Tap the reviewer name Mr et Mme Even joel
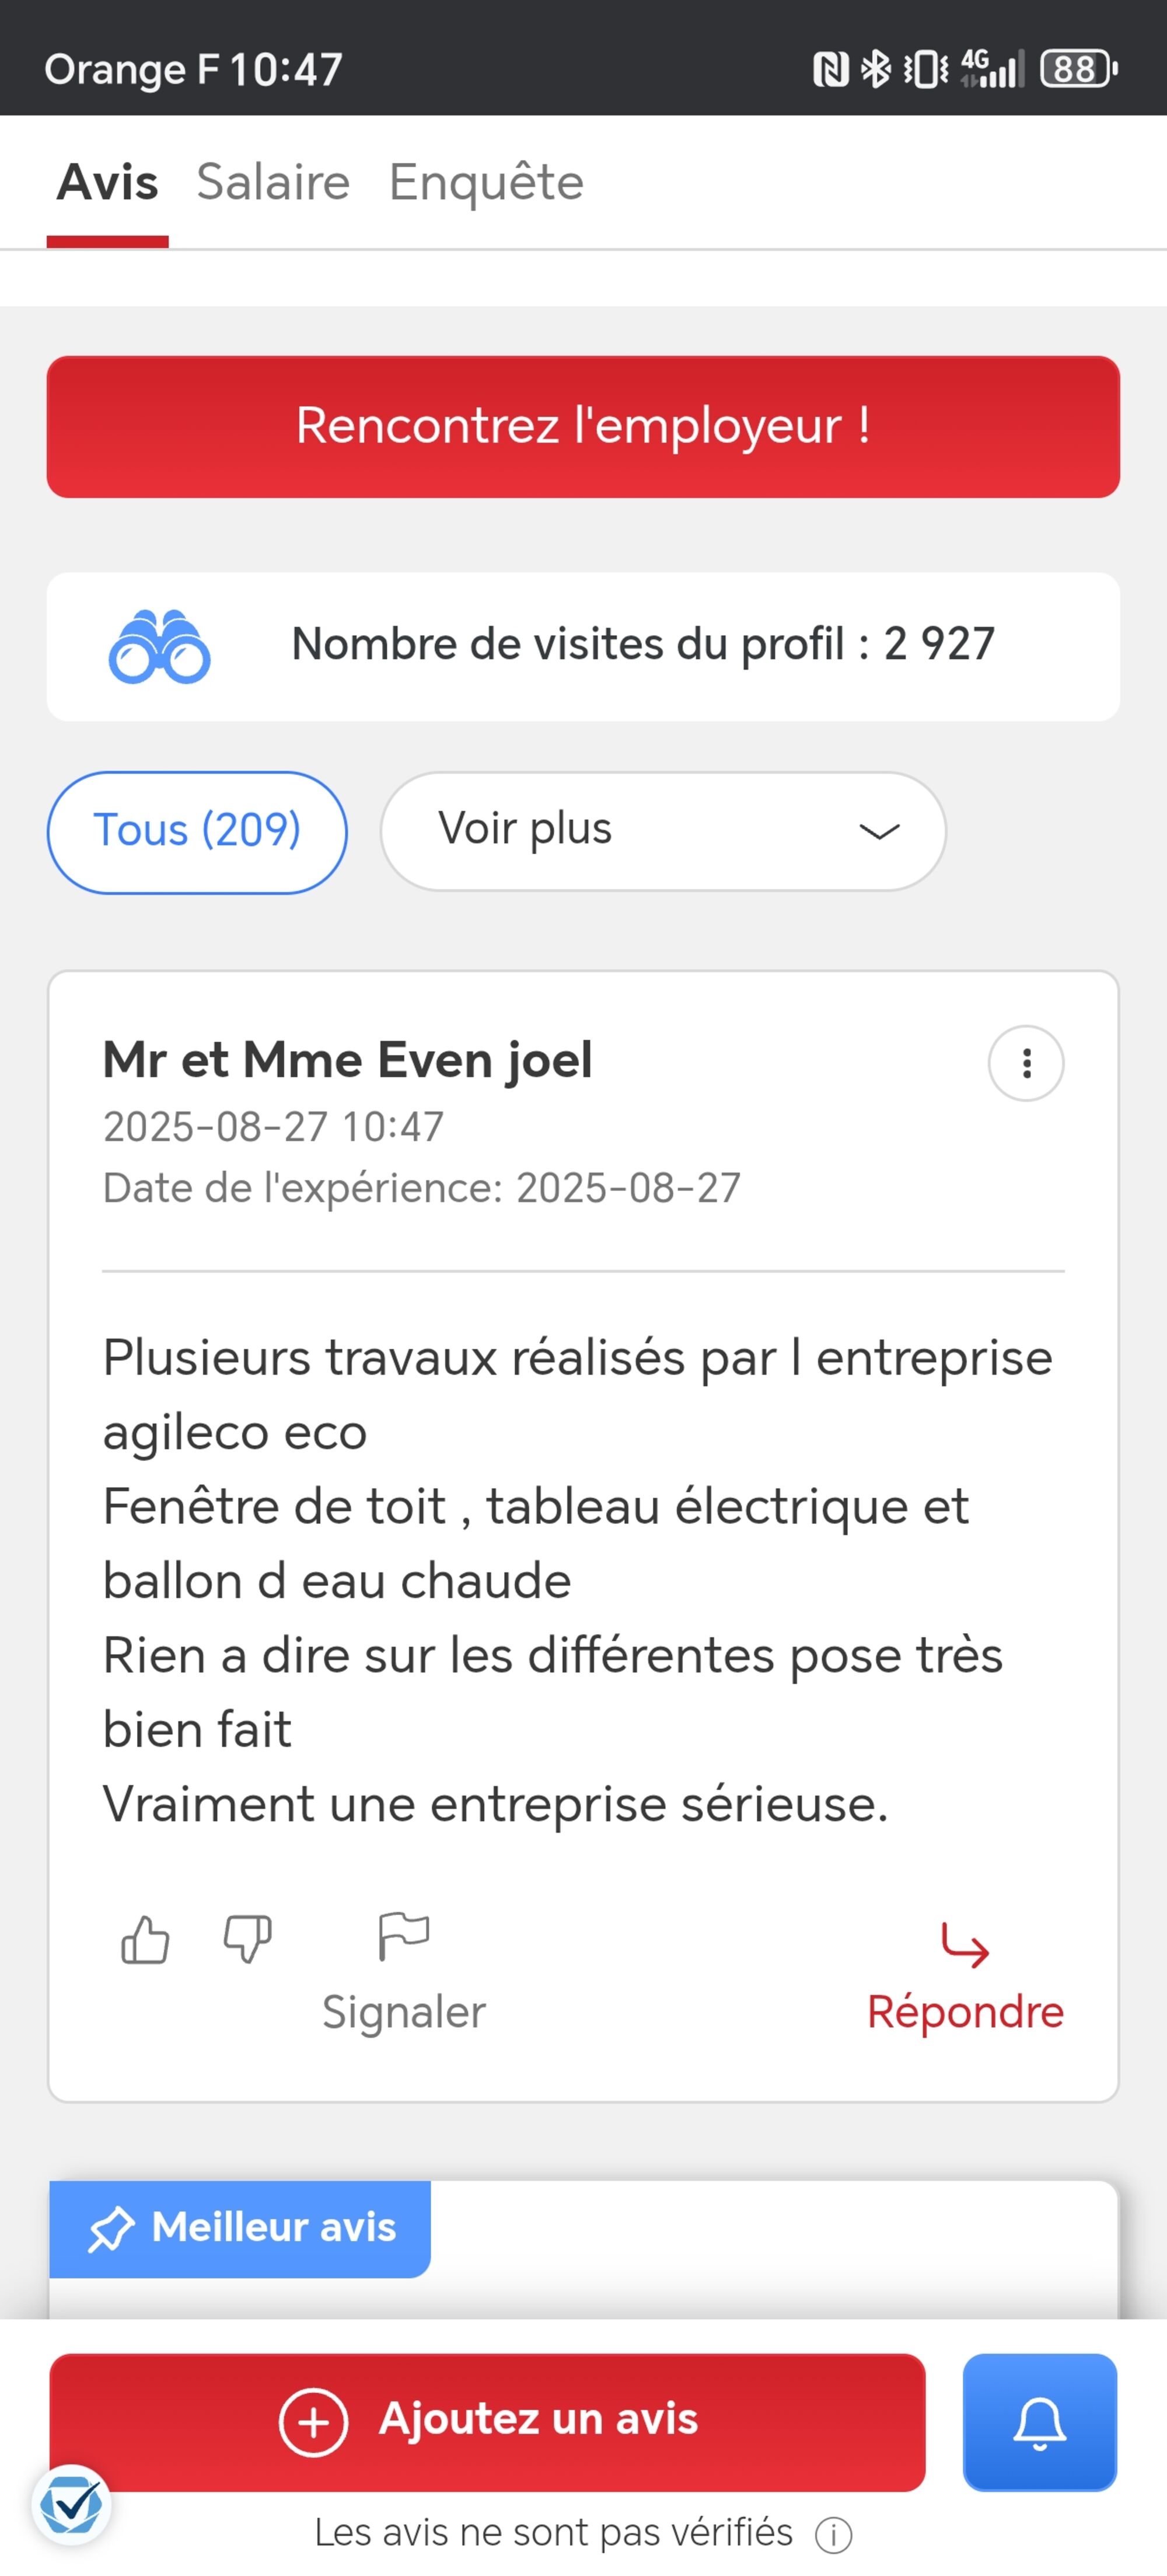The height and width of the screenshot is (2576, 1167). pyautogui.click(x=348, y=1060)
